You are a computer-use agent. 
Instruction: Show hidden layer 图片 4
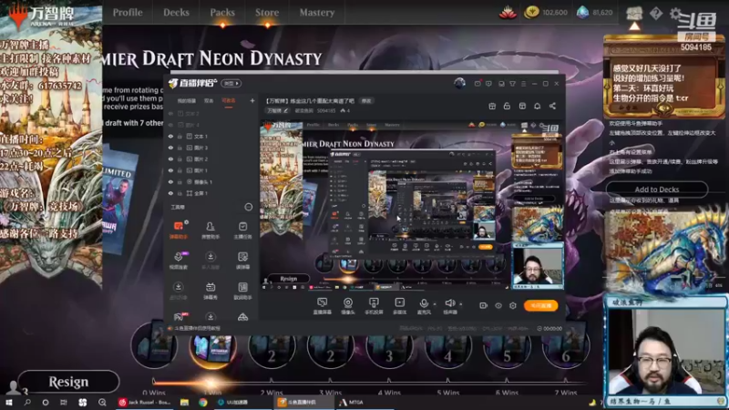pyautogui.click(x=170, y=125)
